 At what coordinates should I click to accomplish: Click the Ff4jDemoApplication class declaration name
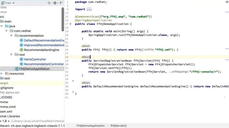pyautogui.click(x=113, y=24)
